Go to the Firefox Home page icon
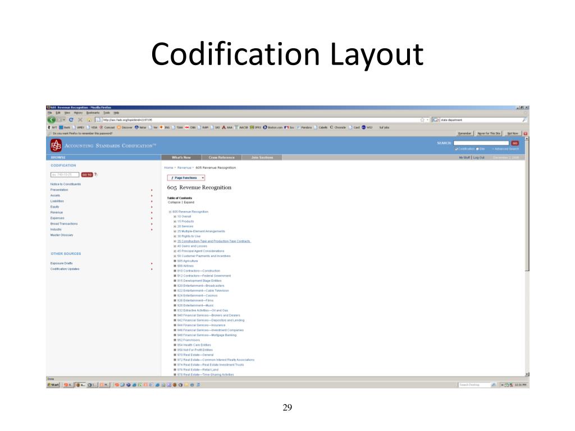Image resolution: width=575 pixels, height=431 pixels. tap(89, 120)
